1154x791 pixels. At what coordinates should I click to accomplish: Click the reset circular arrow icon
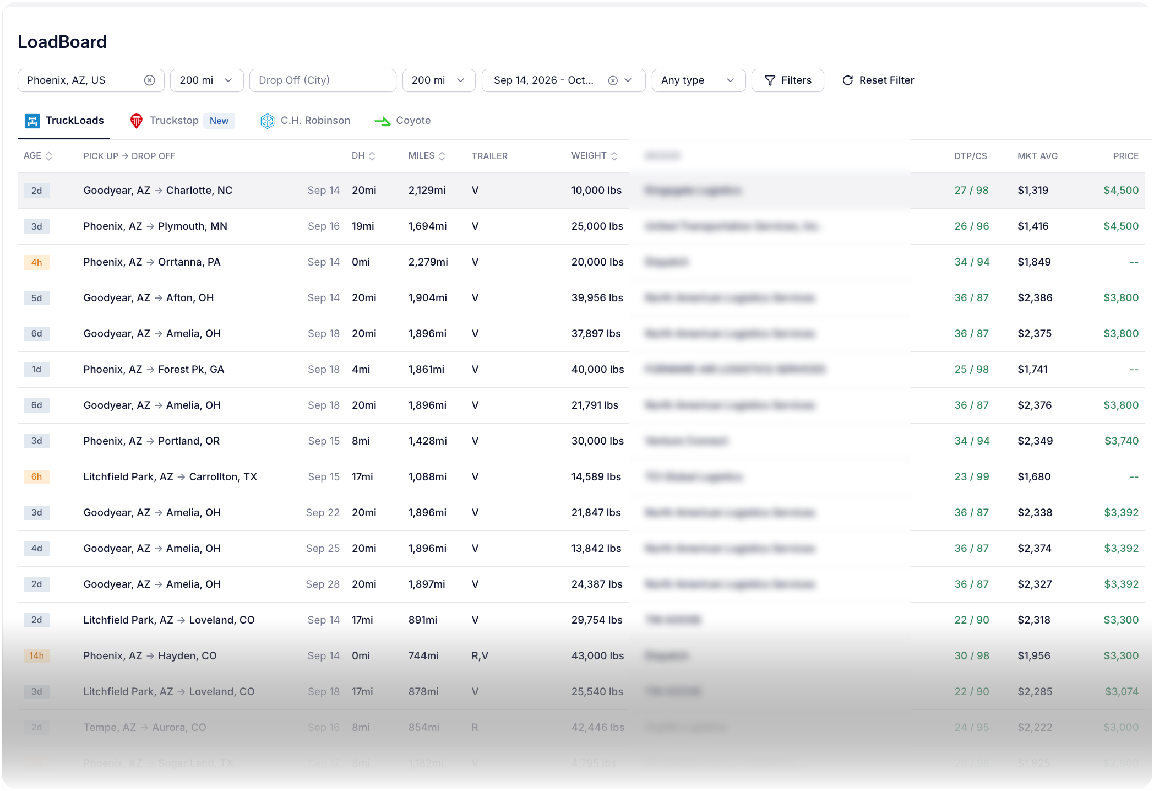point(848,80)
